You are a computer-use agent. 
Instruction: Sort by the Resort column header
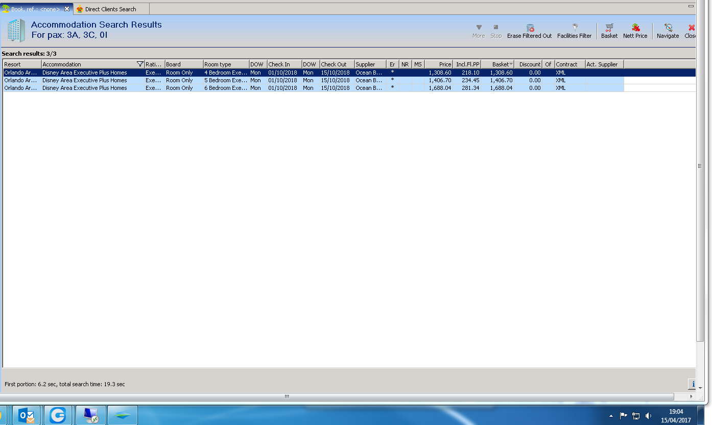coord(22,64)
